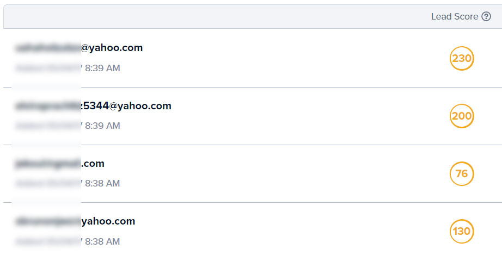Viewport: 502px width, 255px height.
Task: Click the 230 lead score badge
Action: (x=462, y=59)
